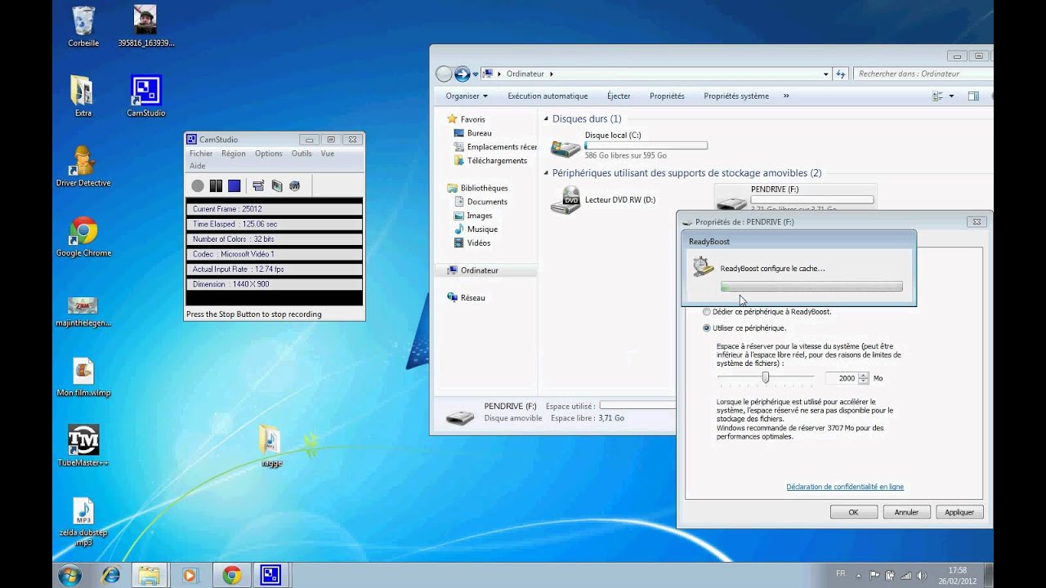Open Windows Explorer from the taskbar
The width and height of the screenshot is (1046, 588).
click(149, 575)
